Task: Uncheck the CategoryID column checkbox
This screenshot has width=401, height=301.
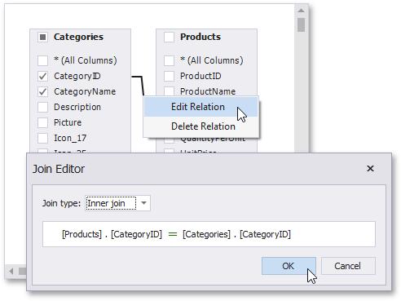Action: [42, 76]
